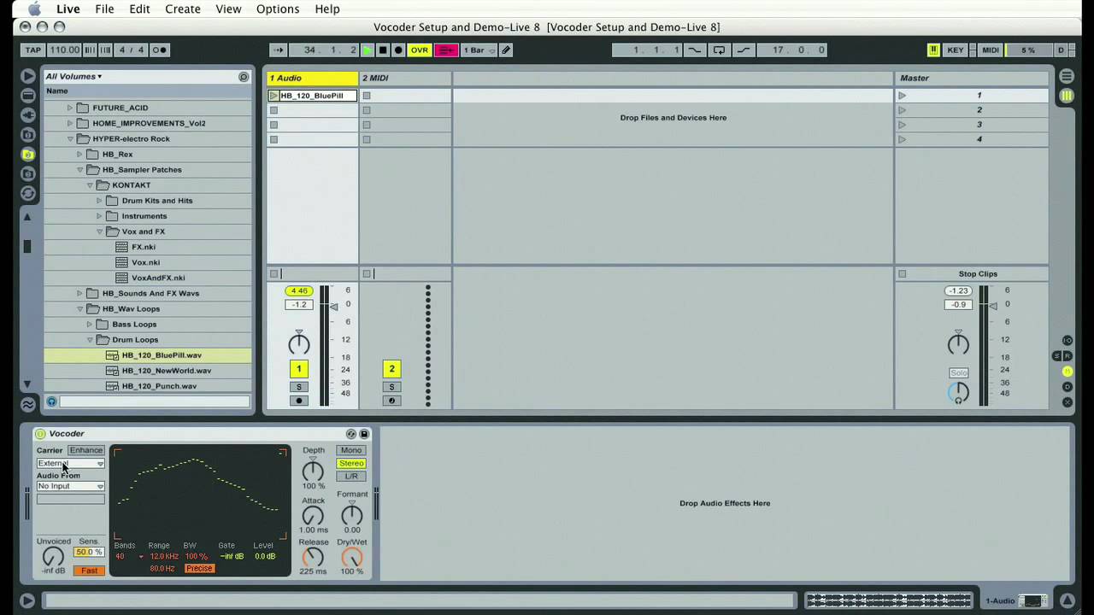This screenshot has height=615, width=1094.
Task: Click the Vocoder Fast button
Action: (x=89, y=571)
